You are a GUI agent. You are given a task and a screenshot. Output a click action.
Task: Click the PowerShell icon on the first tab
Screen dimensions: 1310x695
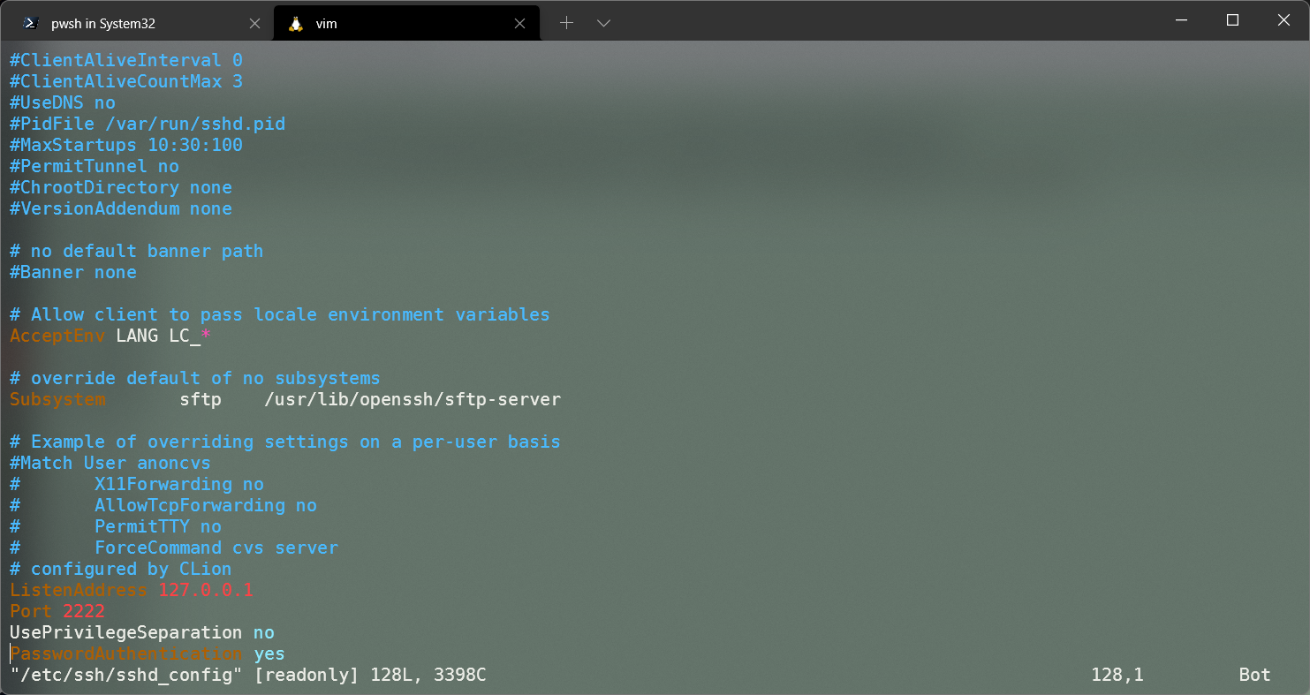(30, 23)
